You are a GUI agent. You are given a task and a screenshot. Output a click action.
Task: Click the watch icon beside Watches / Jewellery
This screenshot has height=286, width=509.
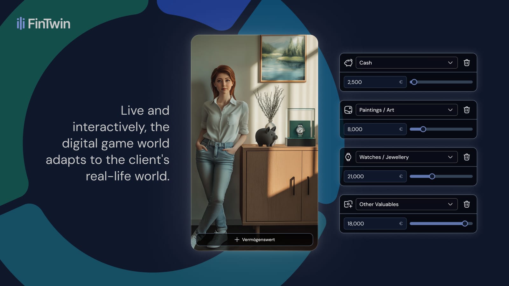(348, 157)
